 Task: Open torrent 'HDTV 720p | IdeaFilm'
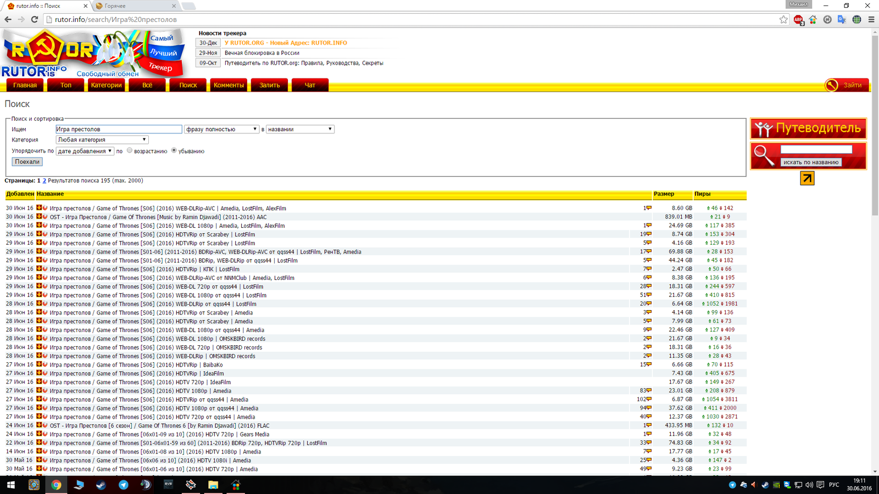coord(140,383)
